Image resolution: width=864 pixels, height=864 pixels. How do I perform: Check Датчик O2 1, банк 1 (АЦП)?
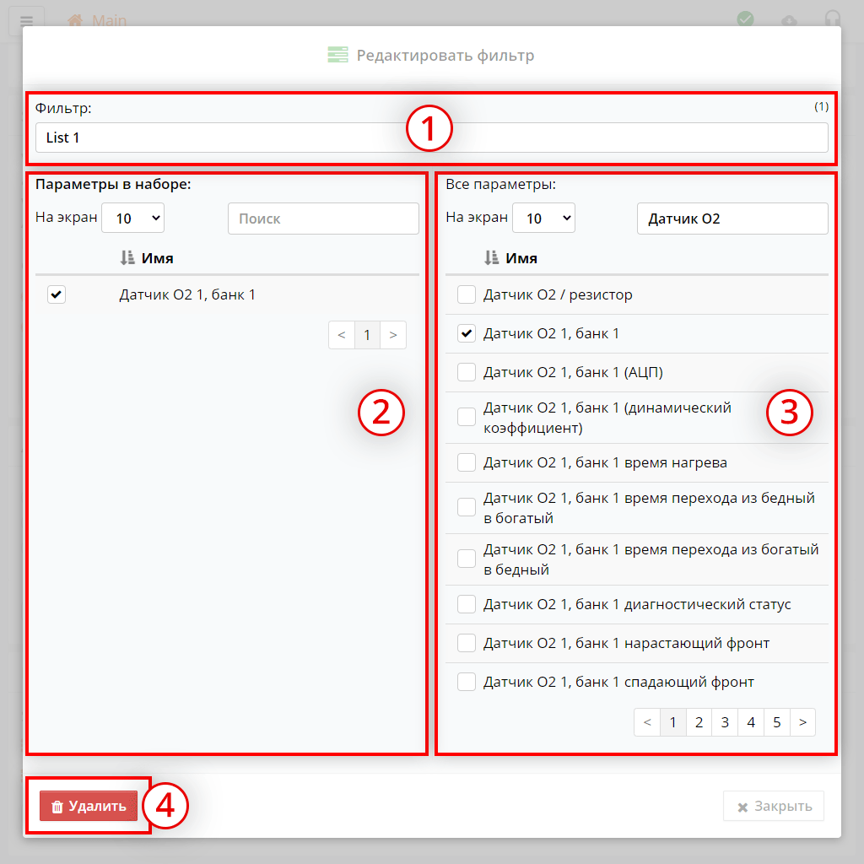pyautogui.click(x=466, y=372)
